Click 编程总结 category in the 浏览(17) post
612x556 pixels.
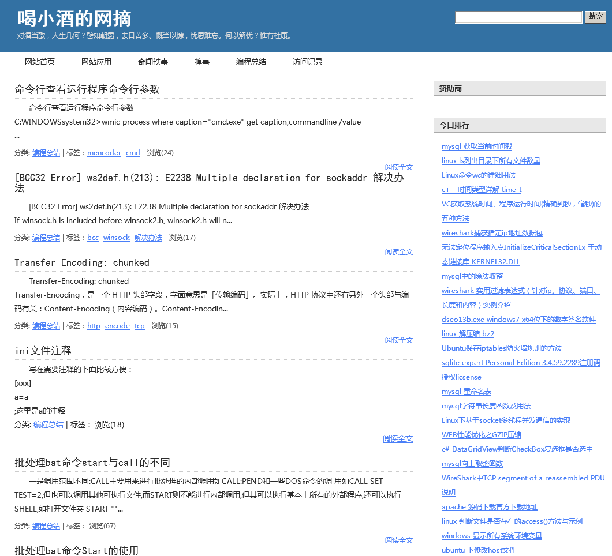click(x=46, y=238)
